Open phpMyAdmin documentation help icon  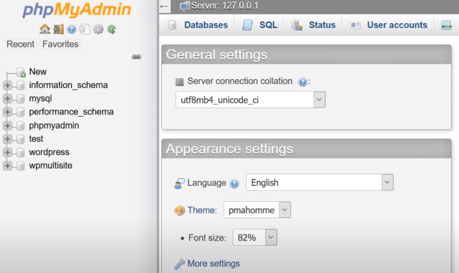[x=71, y=29]
